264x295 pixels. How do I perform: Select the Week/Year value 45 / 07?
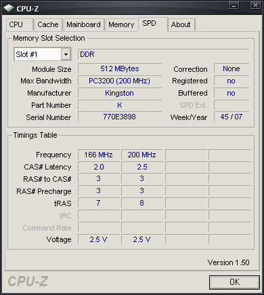pos(232,117)
